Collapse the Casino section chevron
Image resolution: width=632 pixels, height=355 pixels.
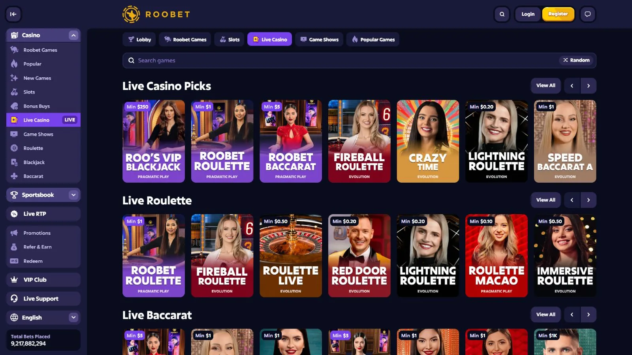tap(73, 35)
